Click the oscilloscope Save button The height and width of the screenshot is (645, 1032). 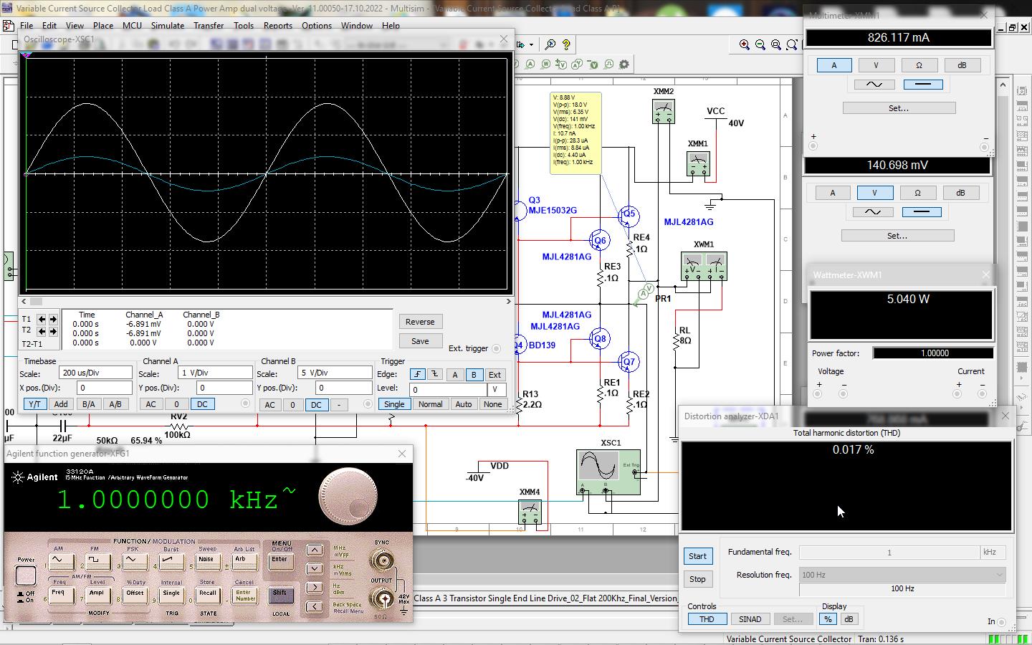coord(420,341)
